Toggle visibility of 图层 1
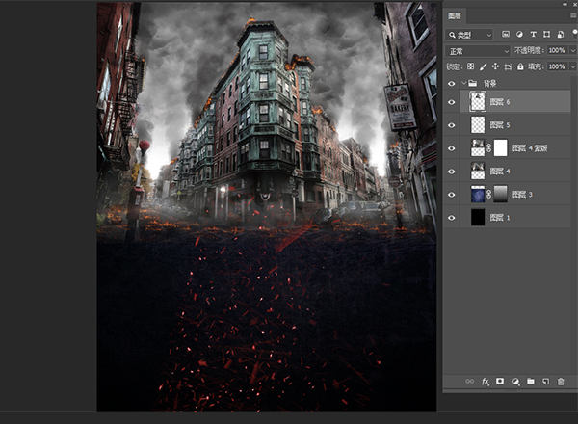Image resolution: width=578 pixels, height=424 pixels. (x=451, y=218)
